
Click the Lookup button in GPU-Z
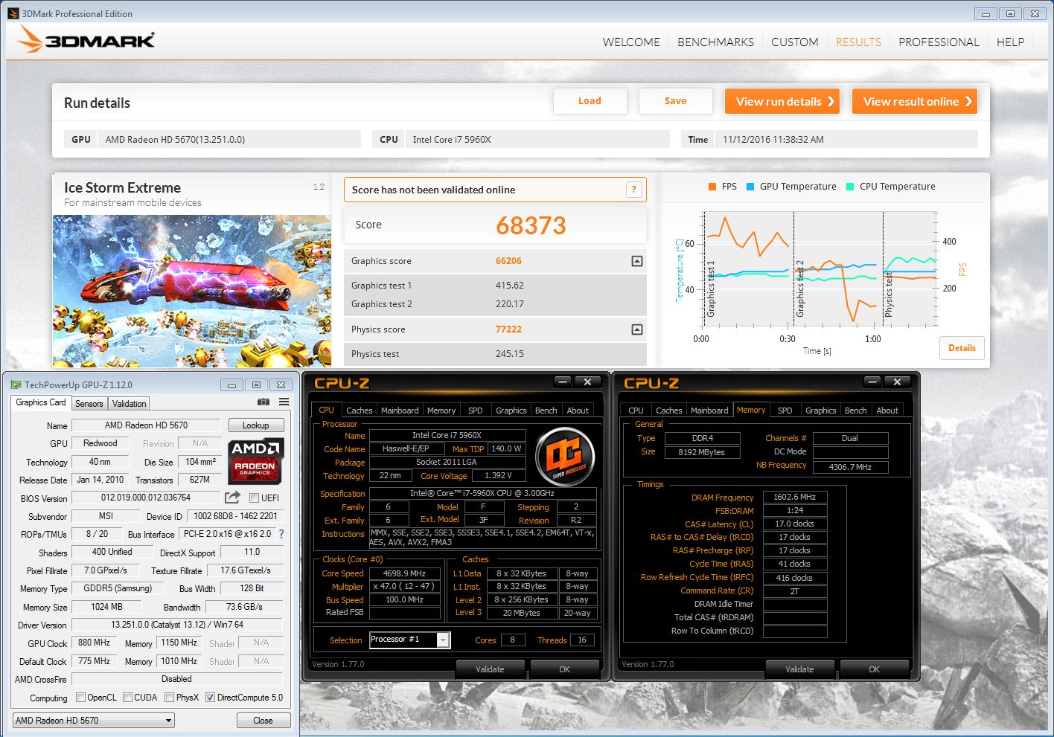pos(255,425)
